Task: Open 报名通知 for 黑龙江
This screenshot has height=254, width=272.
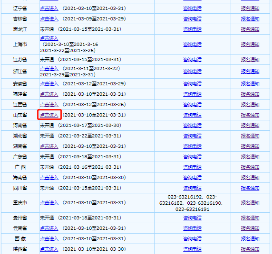Action: pos(250,29)
